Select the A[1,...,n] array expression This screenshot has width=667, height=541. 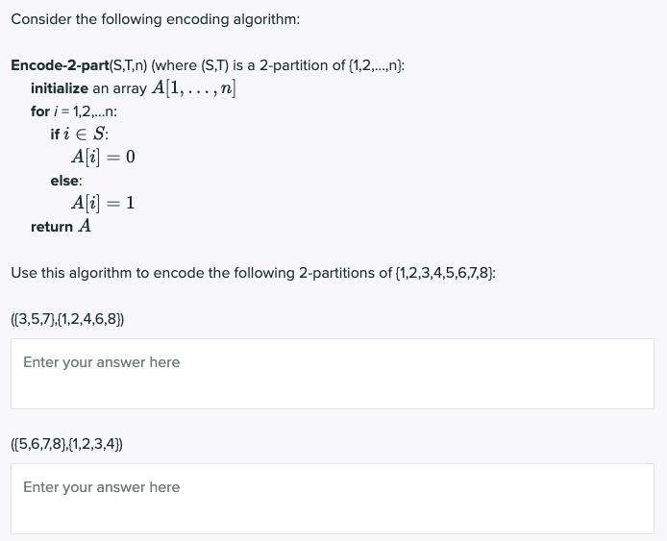tap(193, 88)
